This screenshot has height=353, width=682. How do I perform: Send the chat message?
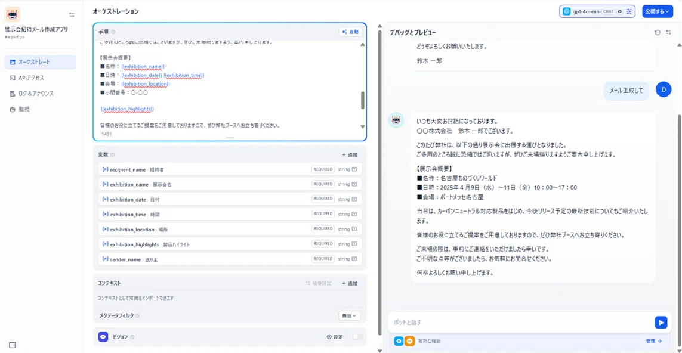[x=661, y=322]
